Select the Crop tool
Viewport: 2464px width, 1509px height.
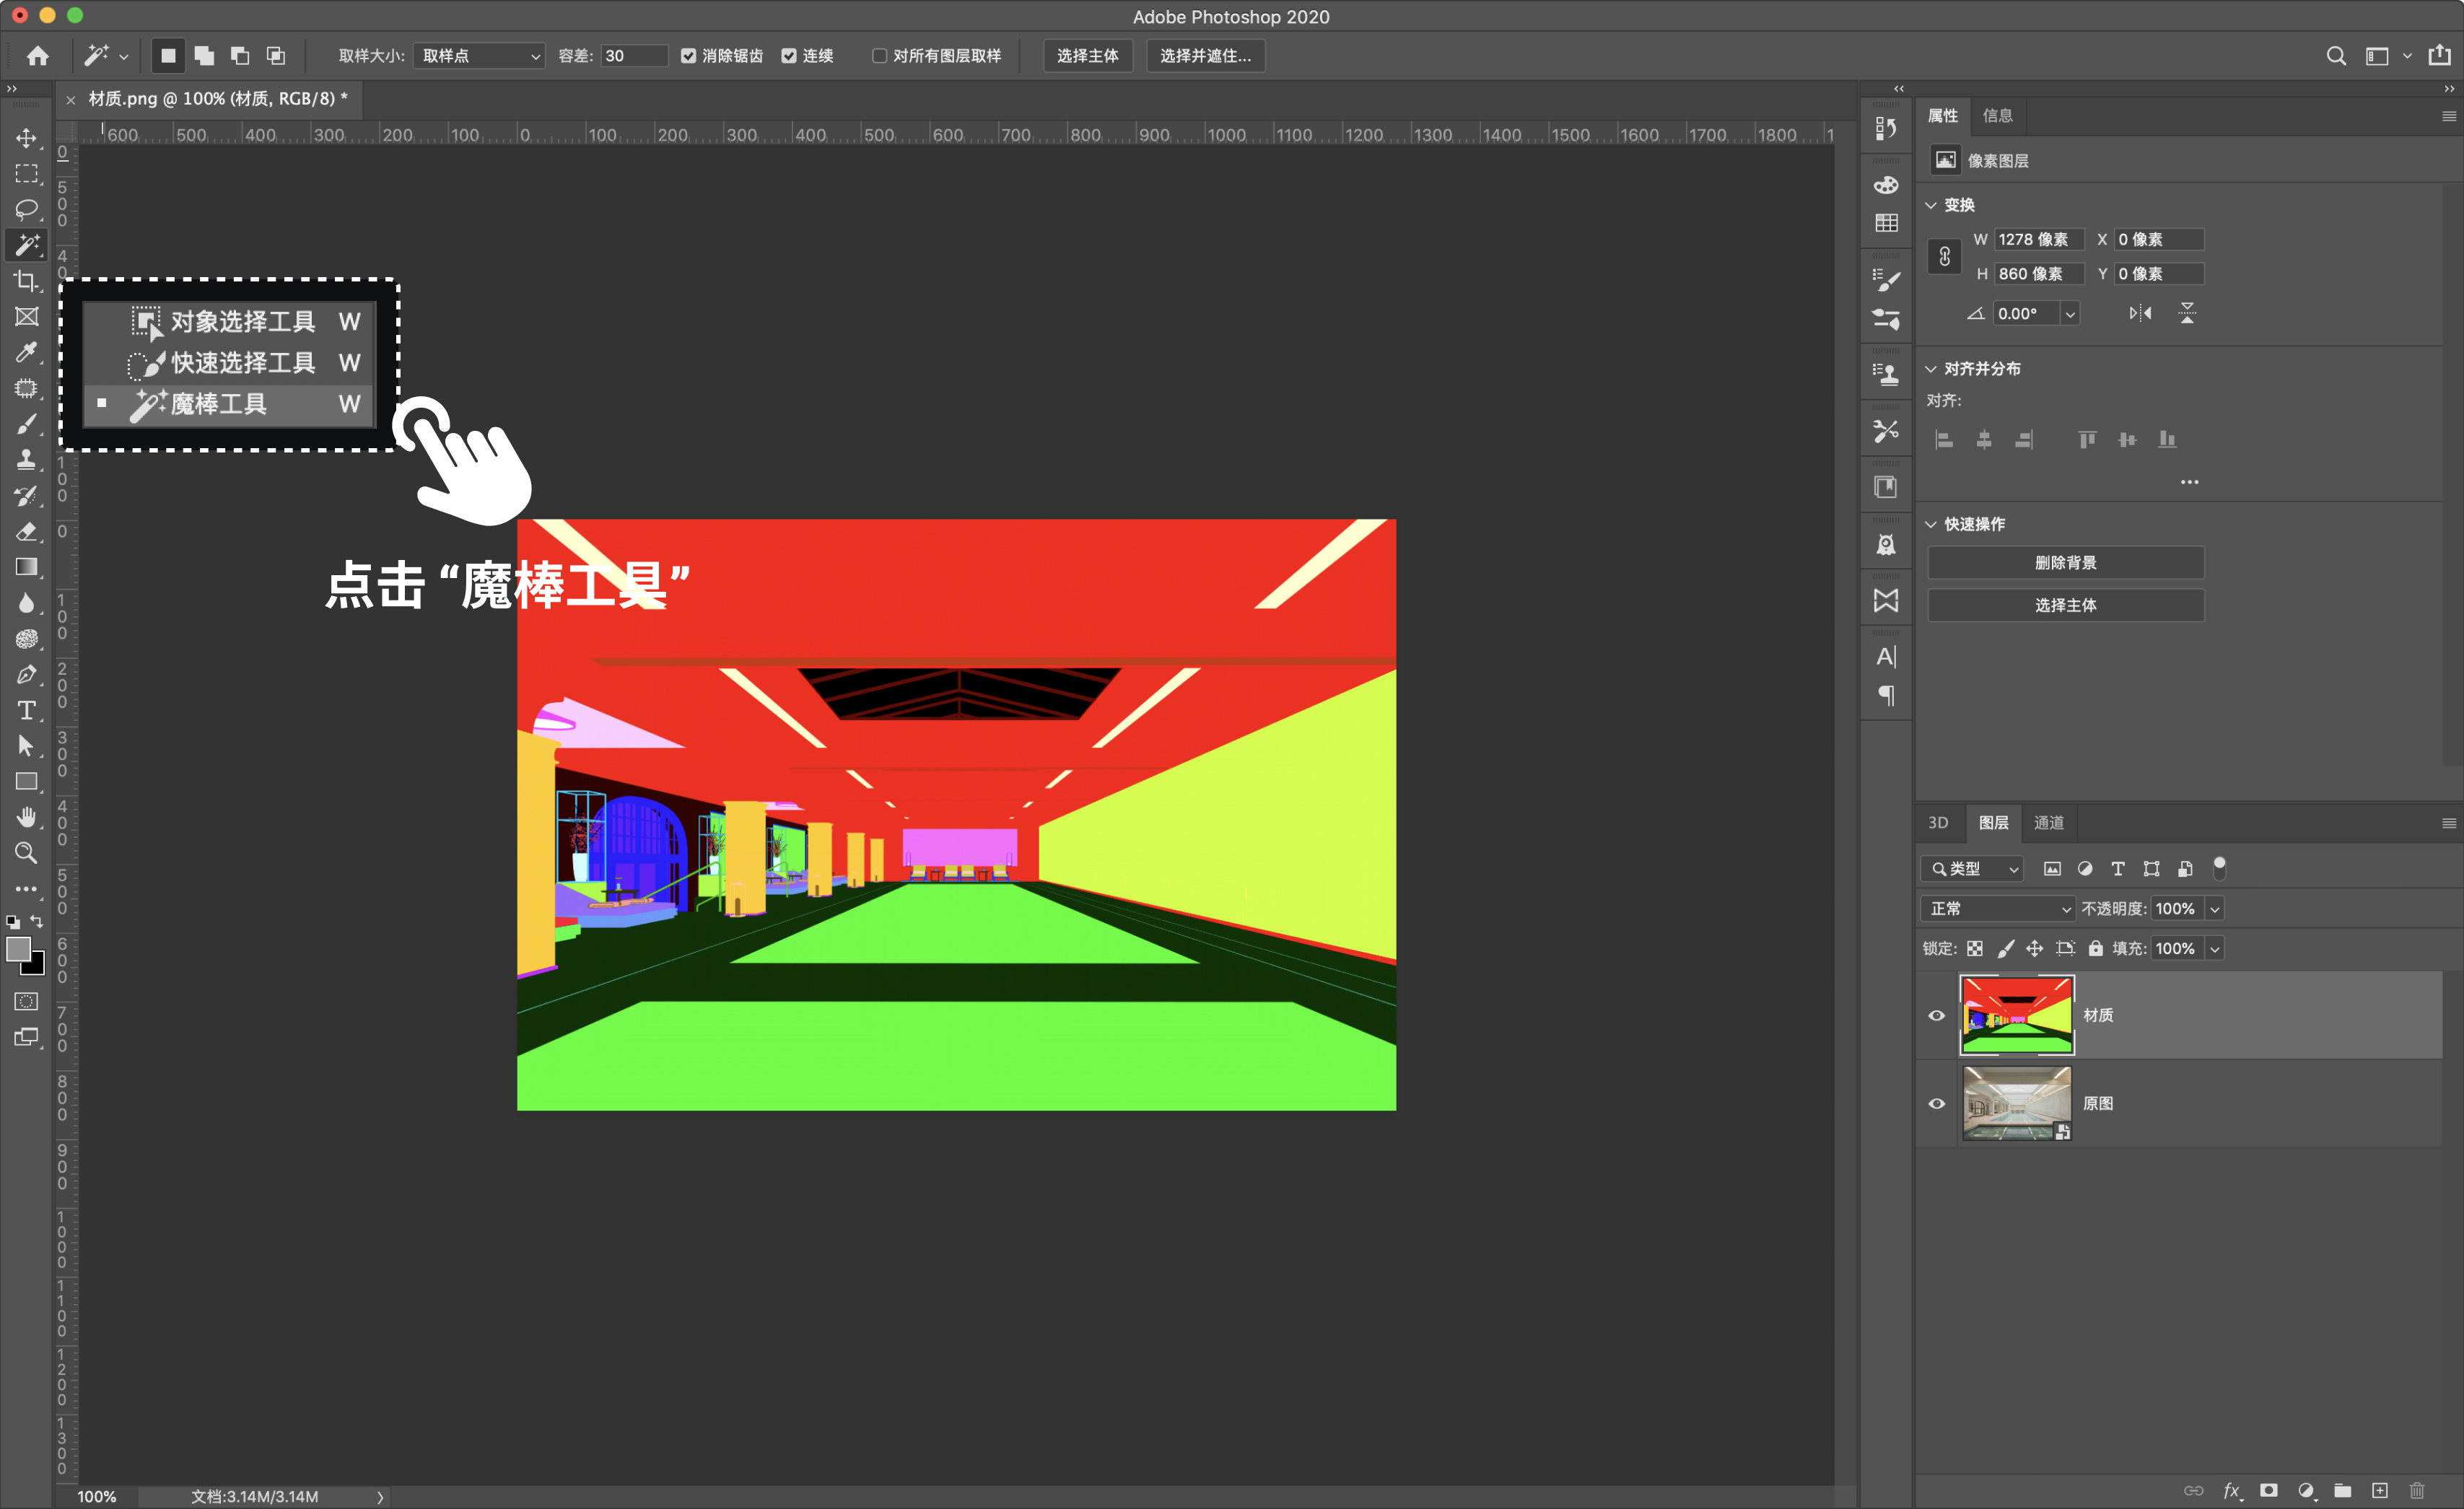click(27, 281)
